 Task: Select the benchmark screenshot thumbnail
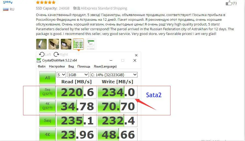(x=78, y=44)
